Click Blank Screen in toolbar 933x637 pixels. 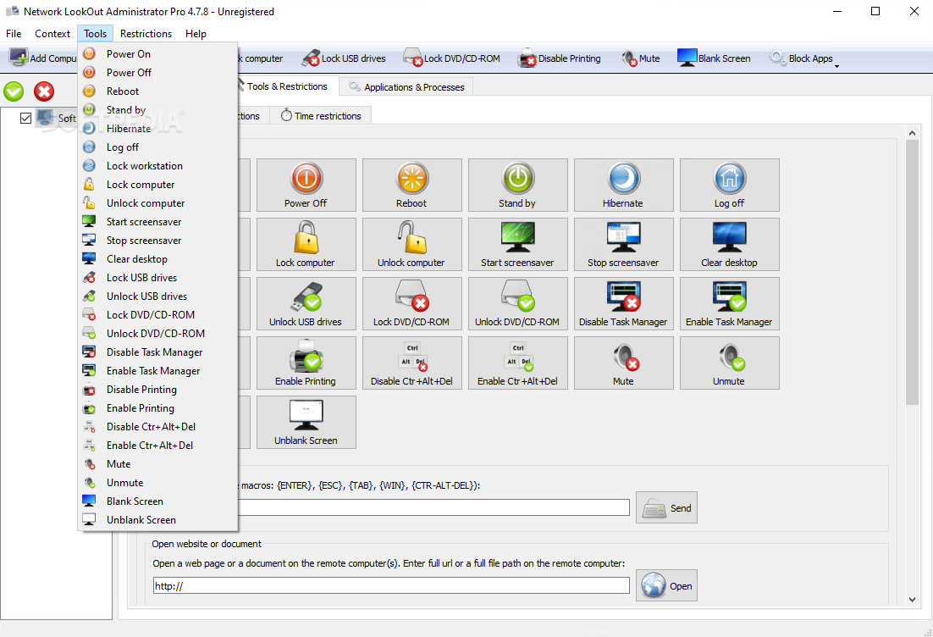click(714, 58)
